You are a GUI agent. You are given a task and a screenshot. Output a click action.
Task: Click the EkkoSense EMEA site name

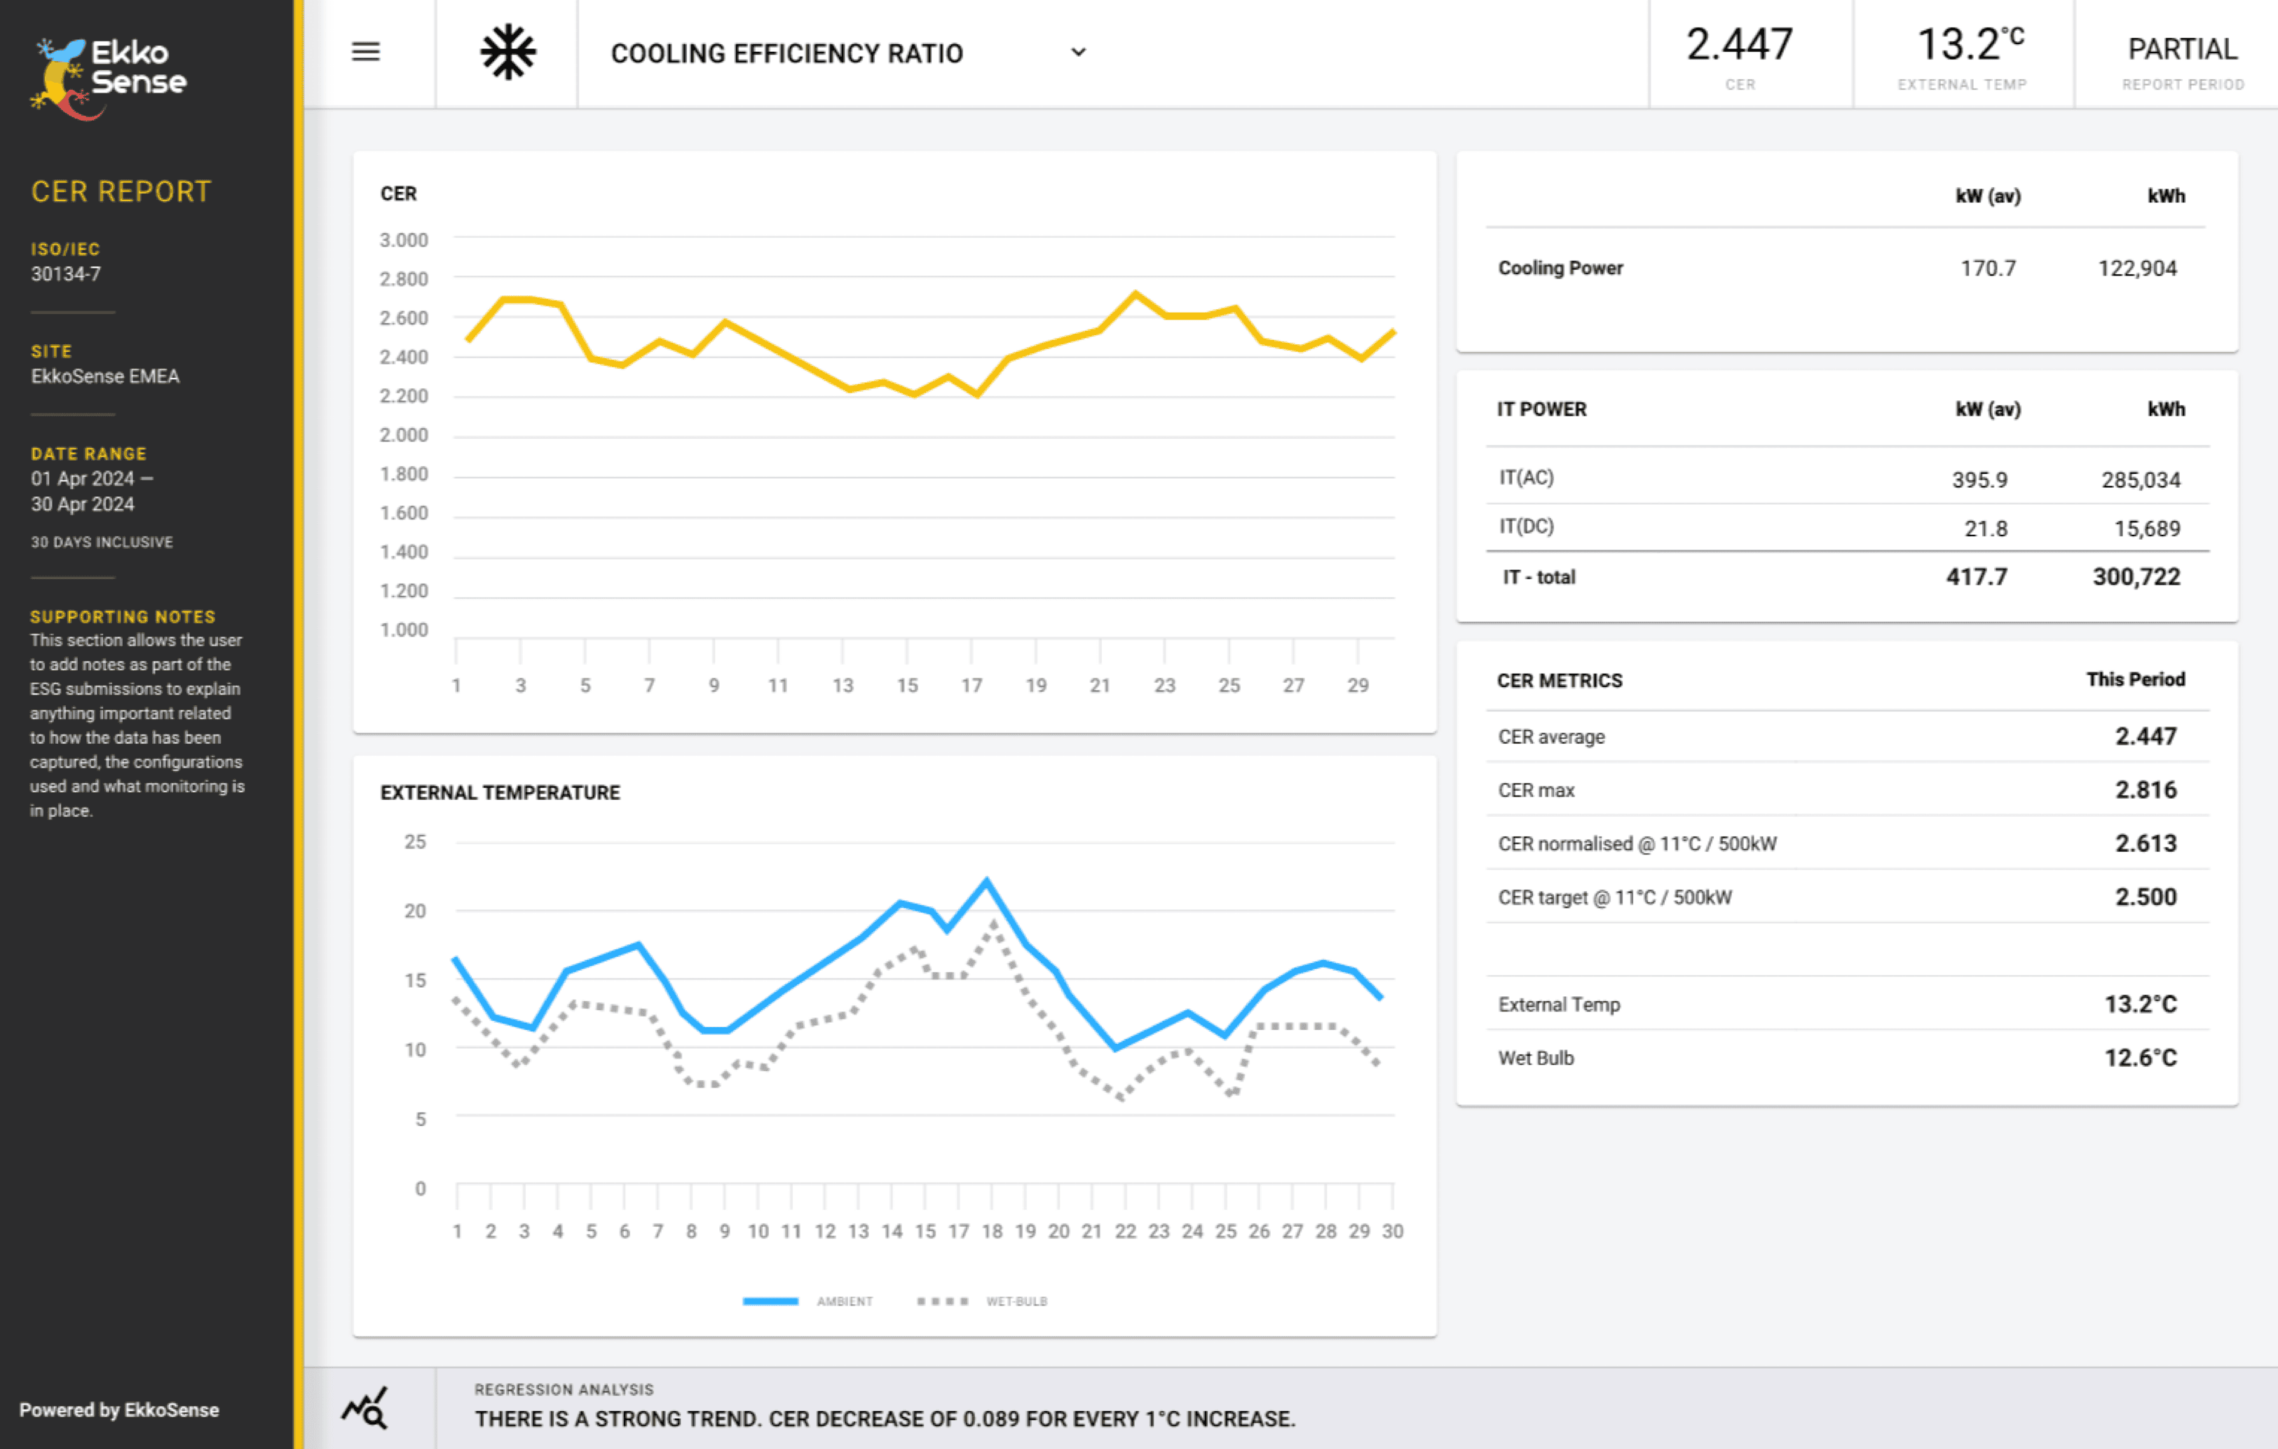click(x=105, y=376)
